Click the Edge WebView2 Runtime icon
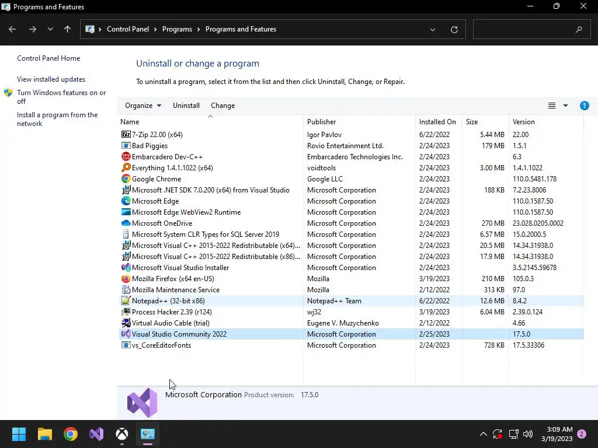 click(126, 212)
